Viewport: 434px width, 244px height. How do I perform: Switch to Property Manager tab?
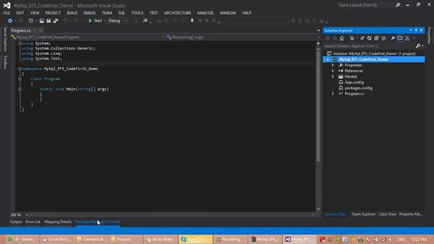click(x=411, y=214)
